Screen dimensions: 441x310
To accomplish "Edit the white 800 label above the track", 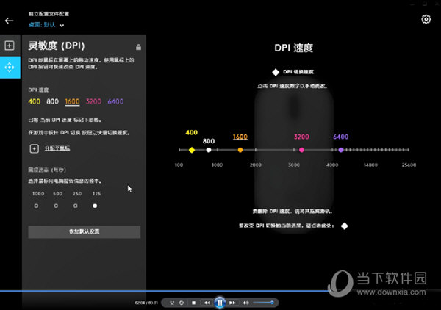I will (x=209, y=141).
